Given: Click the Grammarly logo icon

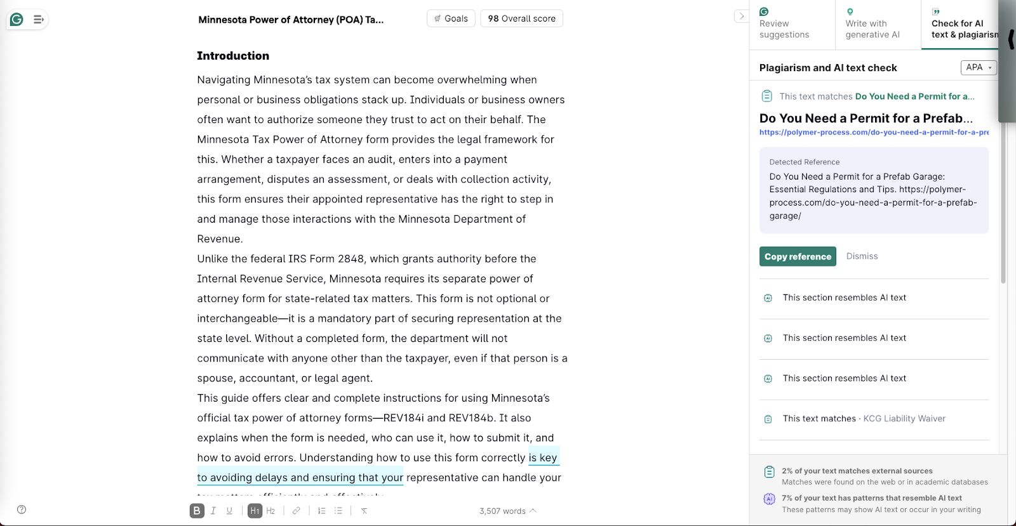Looking at the screenshot, I should tap(17, 20).
